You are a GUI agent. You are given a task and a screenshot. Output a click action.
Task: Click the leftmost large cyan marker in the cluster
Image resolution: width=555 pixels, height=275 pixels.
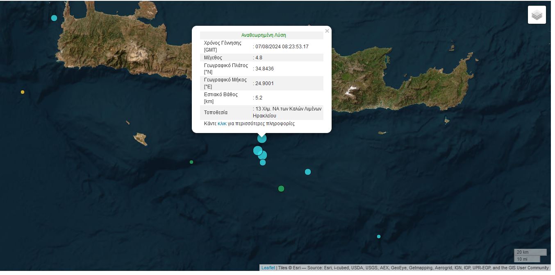click(x=257, y=151)
